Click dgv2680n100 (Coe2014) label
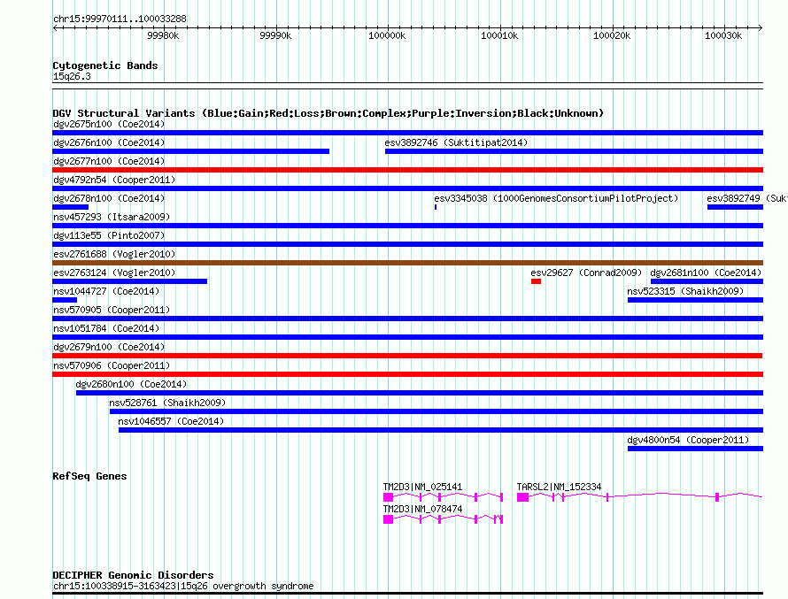 [131, 384]
